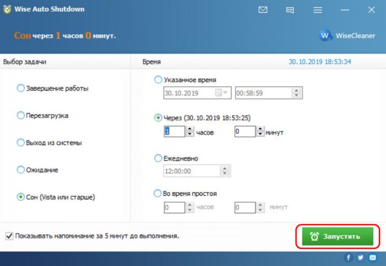Choose the Ежедневно radio button

click(x=158, y=158)
